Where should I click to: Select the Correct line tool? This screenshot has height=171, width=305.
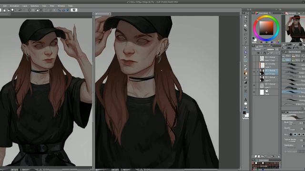point(246,108)
